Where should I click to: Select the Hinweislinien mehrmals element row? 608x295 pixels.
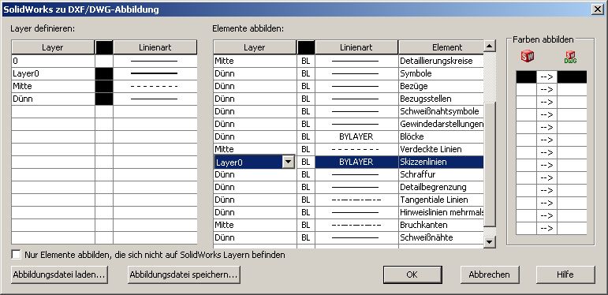click(x=442, y=212)
